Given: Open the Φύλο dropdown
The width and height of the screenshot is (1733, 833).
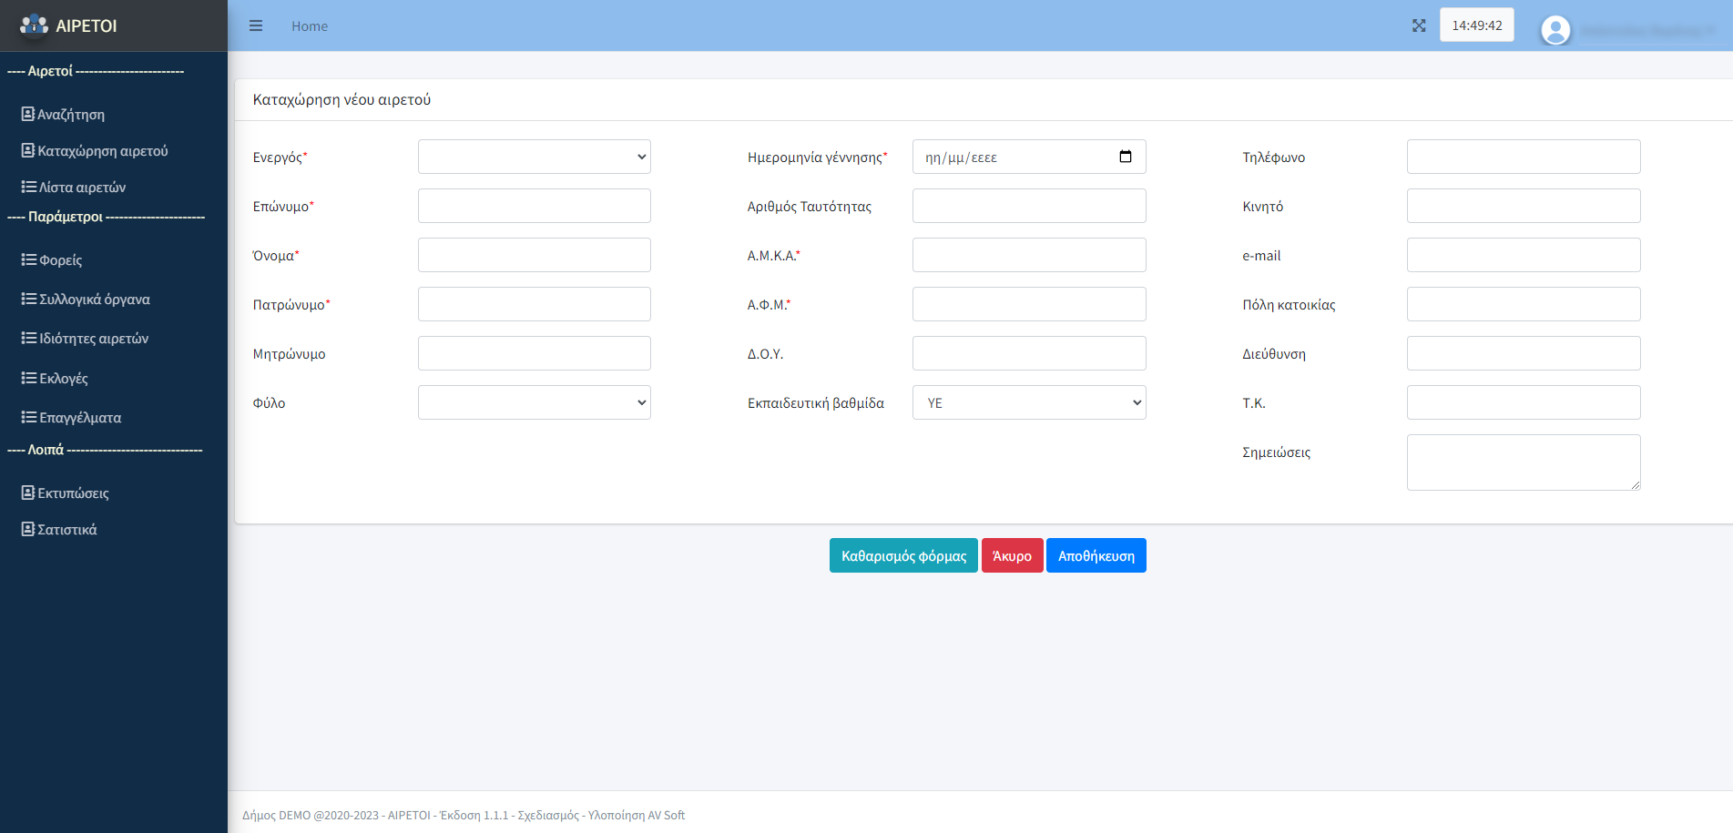Looking at the screenshot, I should [x=535, y=402].
